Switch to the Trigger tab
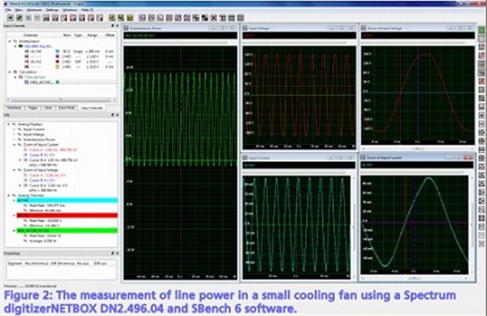 pyautogui.click(x=33, y=108)
